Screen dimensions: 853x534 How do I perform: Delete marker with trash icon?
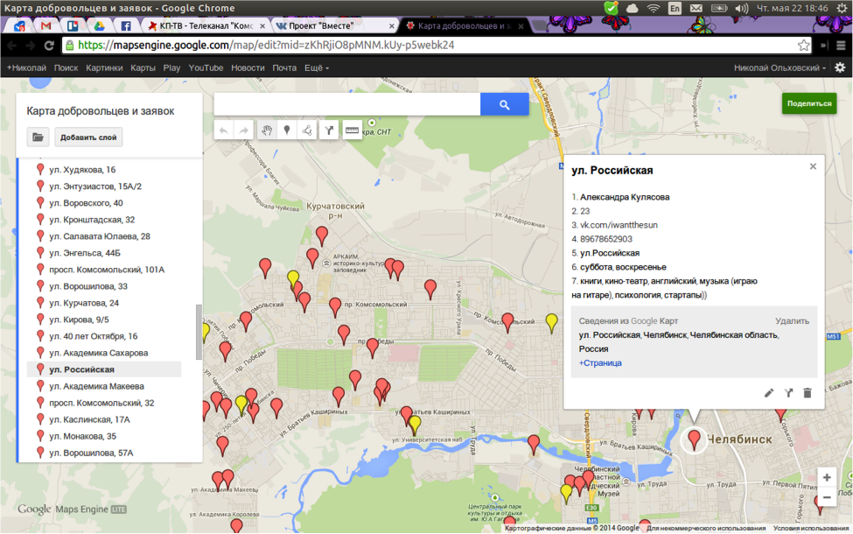808,393
